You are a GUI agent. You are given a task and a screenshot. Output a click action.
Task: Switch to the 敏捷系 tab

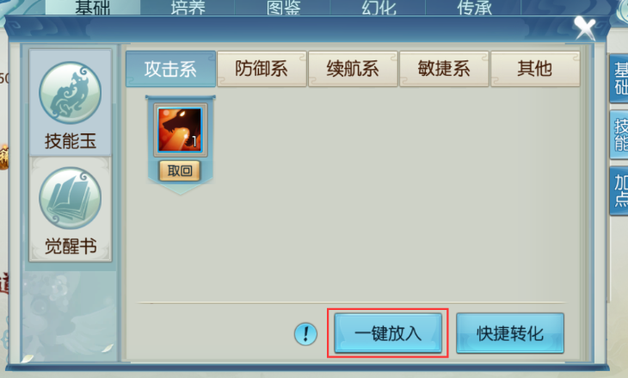pyautogui.click(x=444, y=69)
